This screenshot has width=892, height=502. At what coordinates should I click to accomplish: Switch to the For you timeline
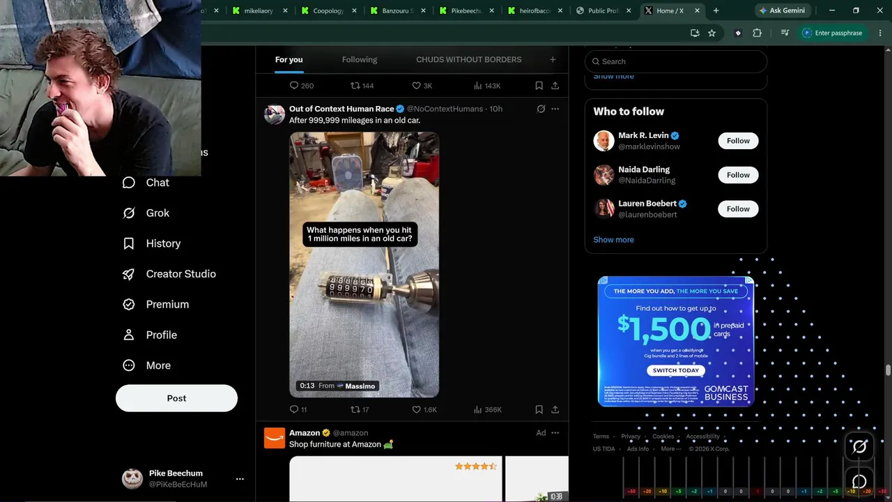point(289,60)
